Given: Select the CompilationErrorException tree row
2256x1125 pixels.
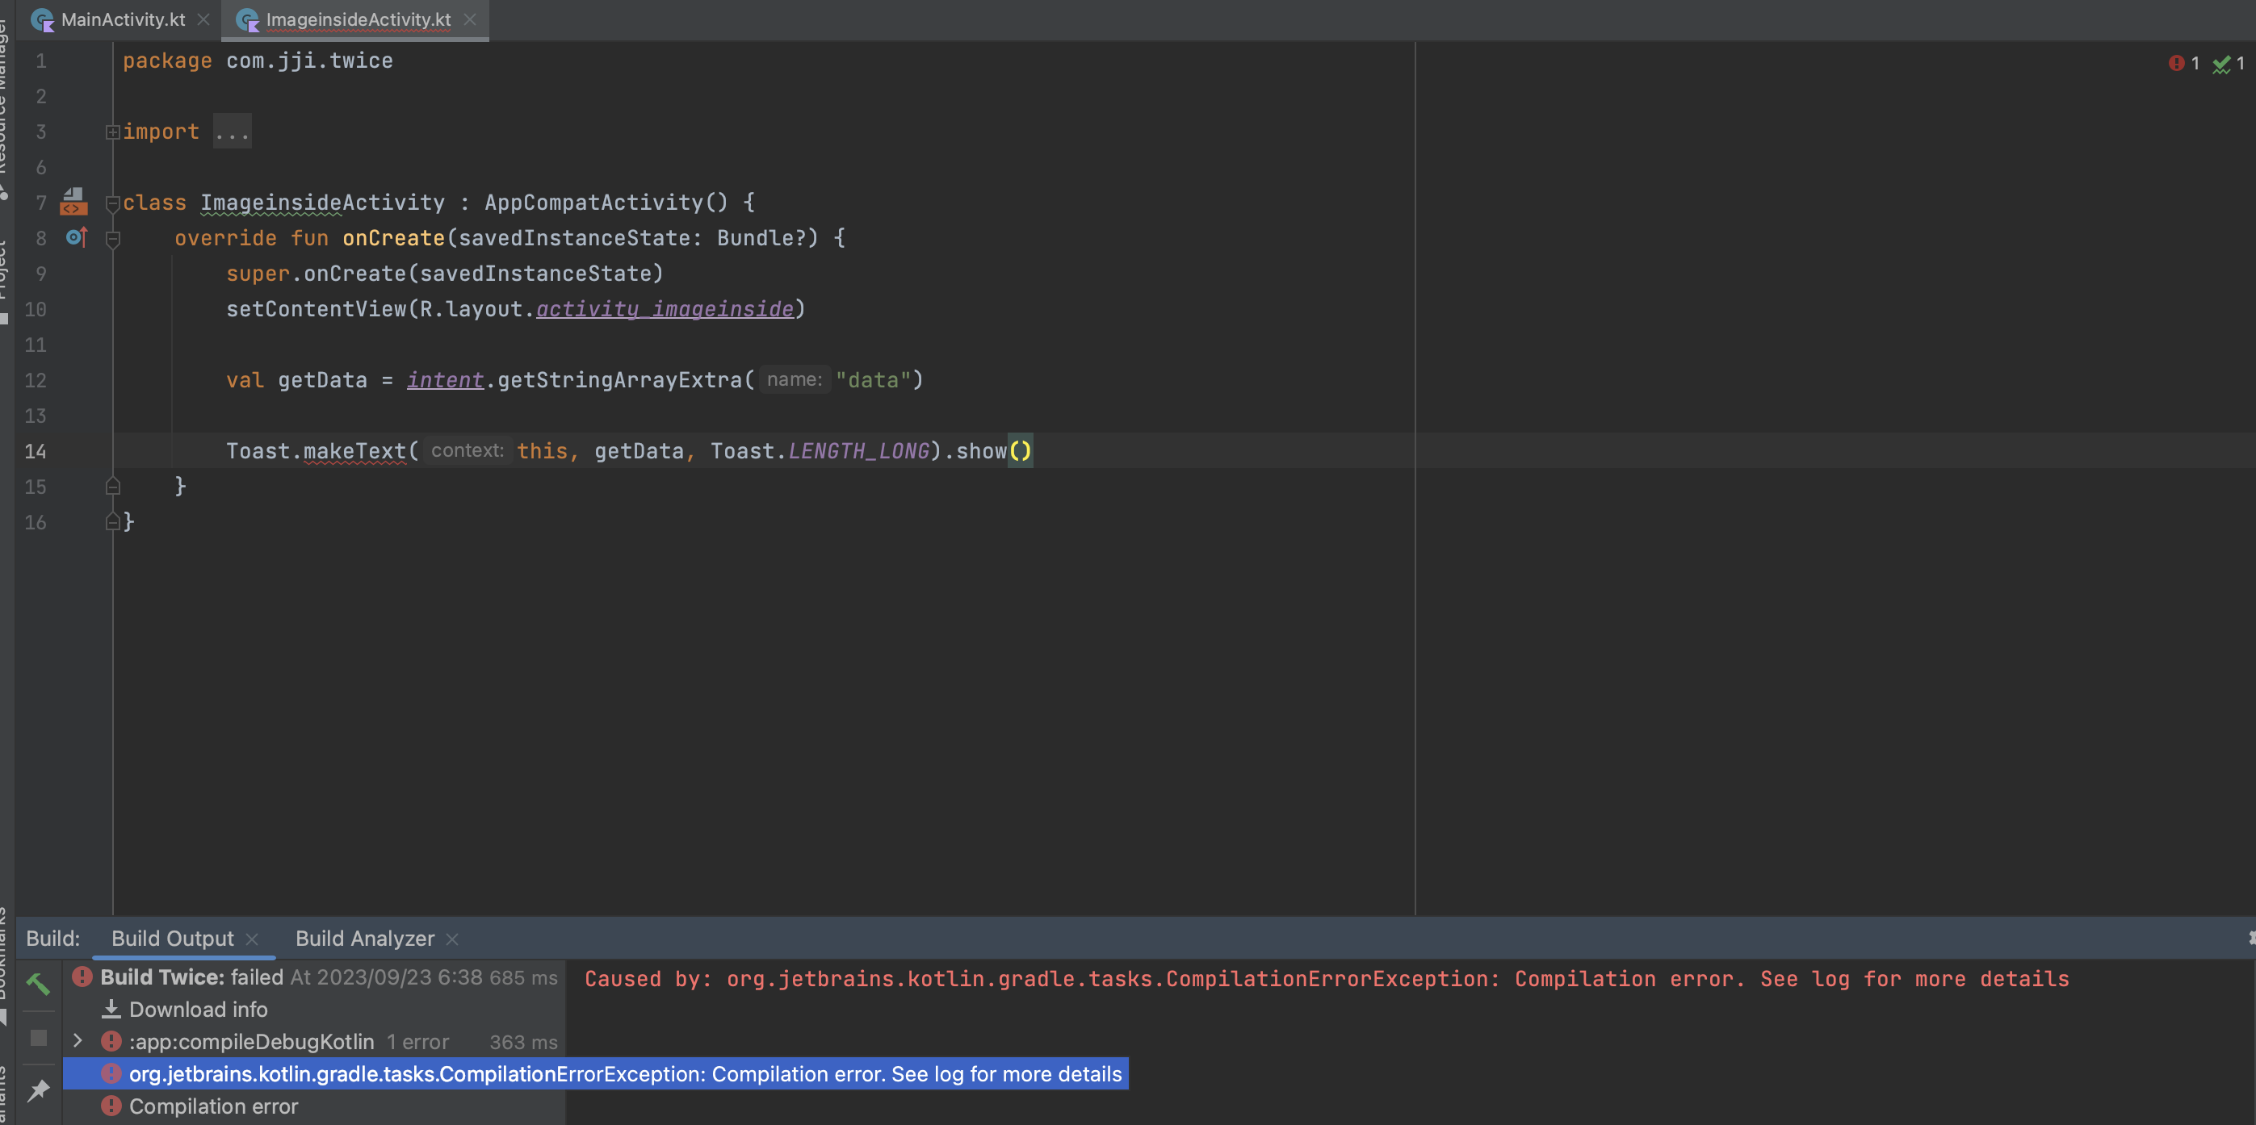Looking at the screenshot, I should (596, 1074).
